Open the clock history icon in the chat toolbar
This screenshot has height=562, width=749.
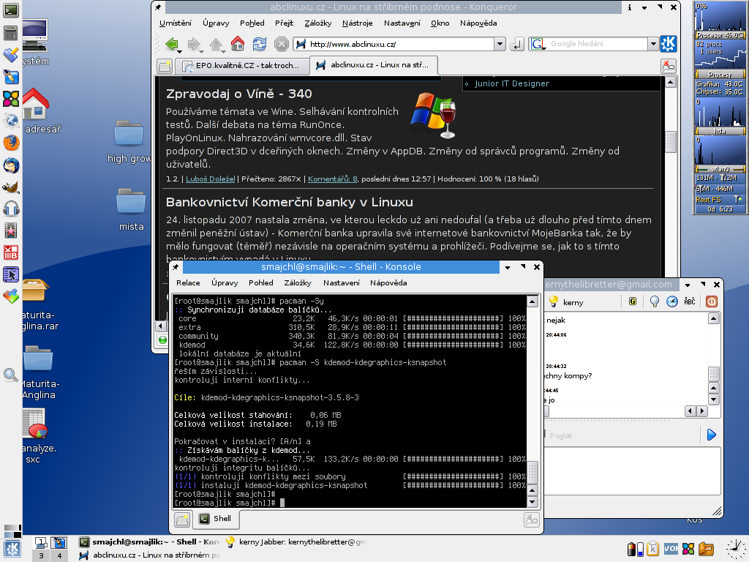pos(672,301)
